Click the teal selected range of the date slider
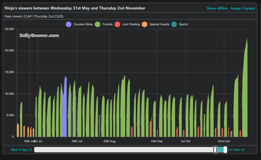 pyautogui.click(x=220, y=149)
